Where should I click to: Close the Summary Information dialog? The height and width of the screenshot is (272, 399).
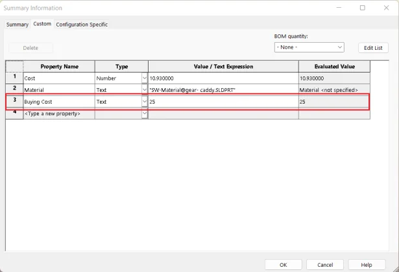coord(385,8)
